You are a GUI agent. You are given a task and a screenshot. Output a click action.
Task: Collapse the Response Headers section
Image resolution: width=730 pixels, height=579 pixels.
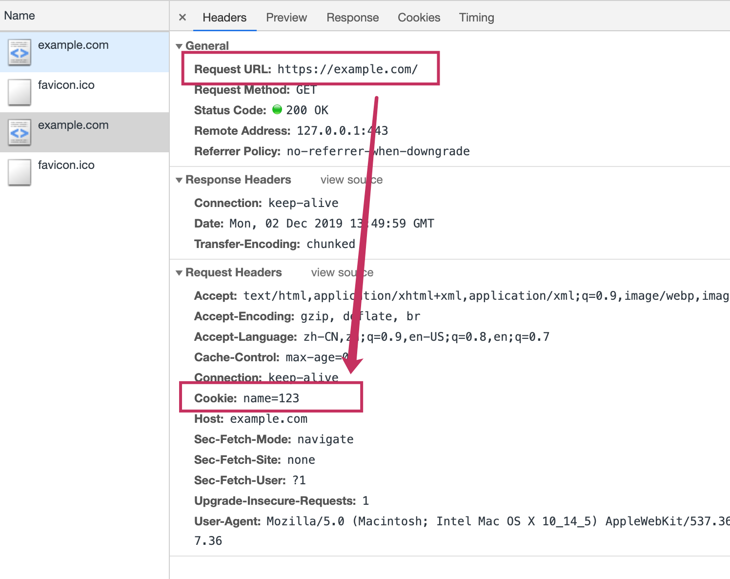(179, 180)
